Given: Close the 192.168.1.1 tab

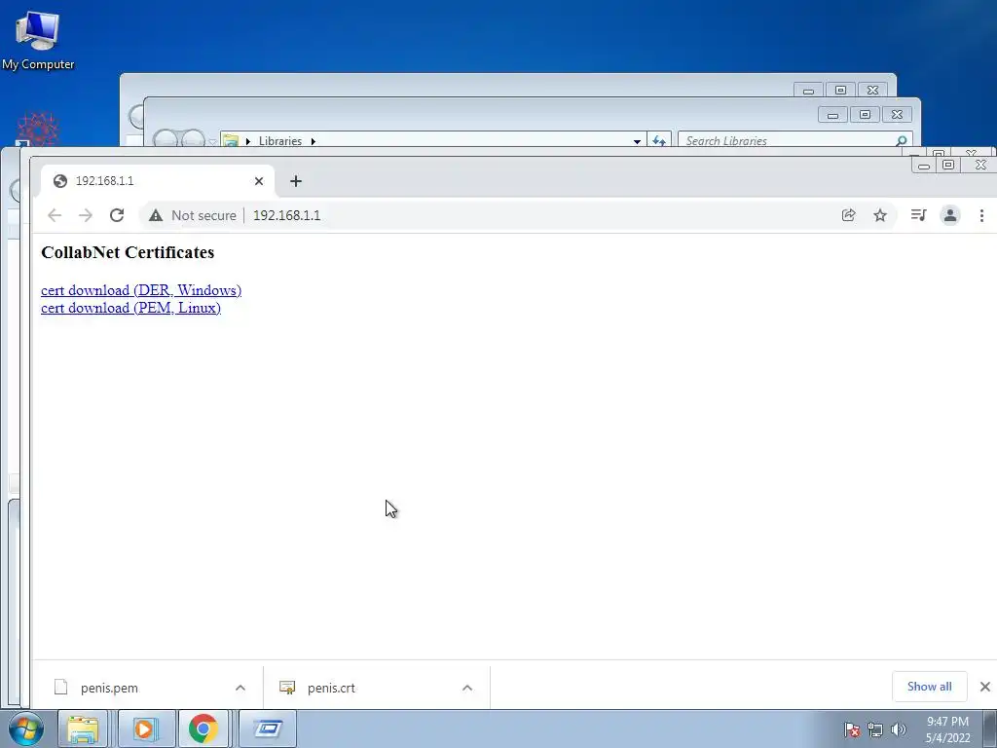Looking at the screenshot, I should [x=259, y=181].
